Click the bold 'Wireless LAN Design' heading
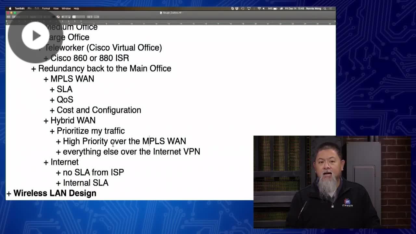Image resolution: width=416 pixels, height=234 pixels. (x=55, y=193)
